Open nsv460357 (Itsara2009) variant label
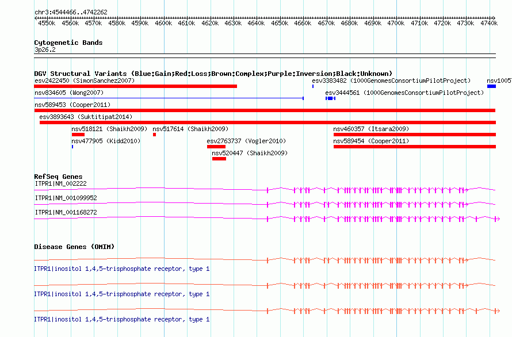Viewport: 512px width, 337px height. (371, 129)
